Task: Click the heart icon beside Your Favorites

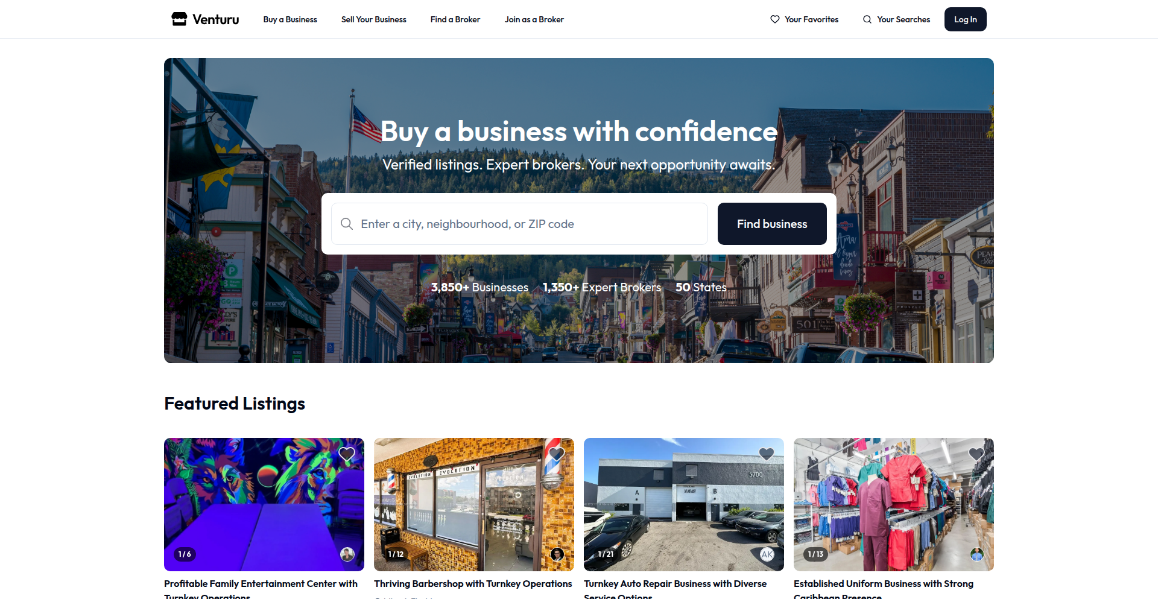Action: (775, 19)
